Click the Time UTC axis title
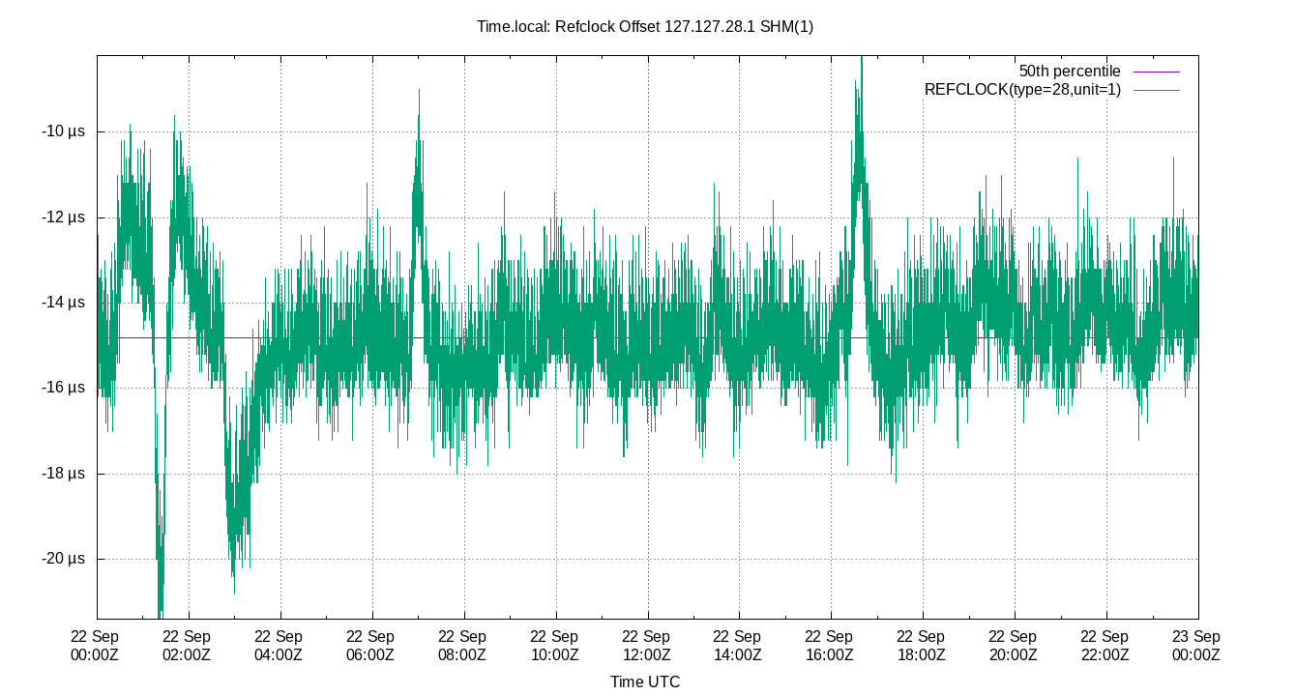The width and height of the screenshot is (1296, 696). pos(645,681)
